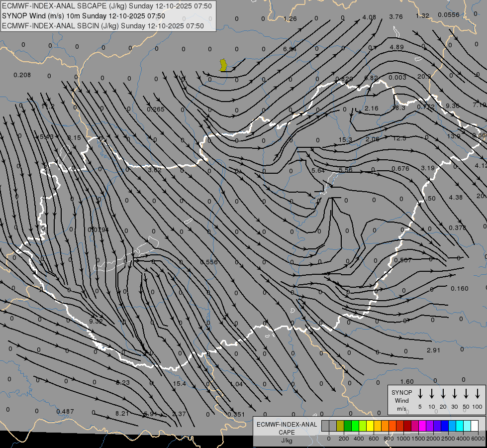This screenshot has width=487, height=448.
Task: Click the 20.9 CAPE value on map
Action: click(424, 77)
